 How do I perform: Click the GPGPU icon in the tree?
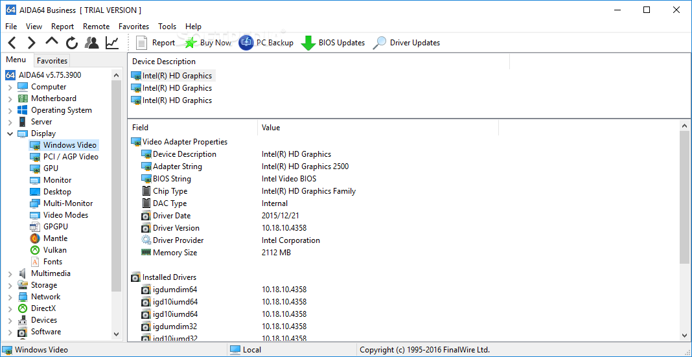pyautogui.click(x=35, y=227)
